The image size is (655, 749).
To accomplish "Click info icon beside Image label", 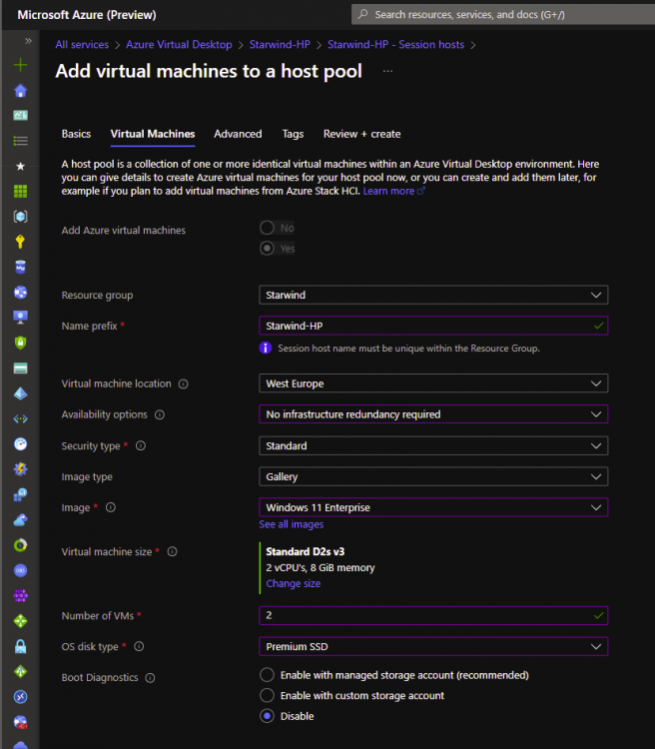I will (111, 507).
